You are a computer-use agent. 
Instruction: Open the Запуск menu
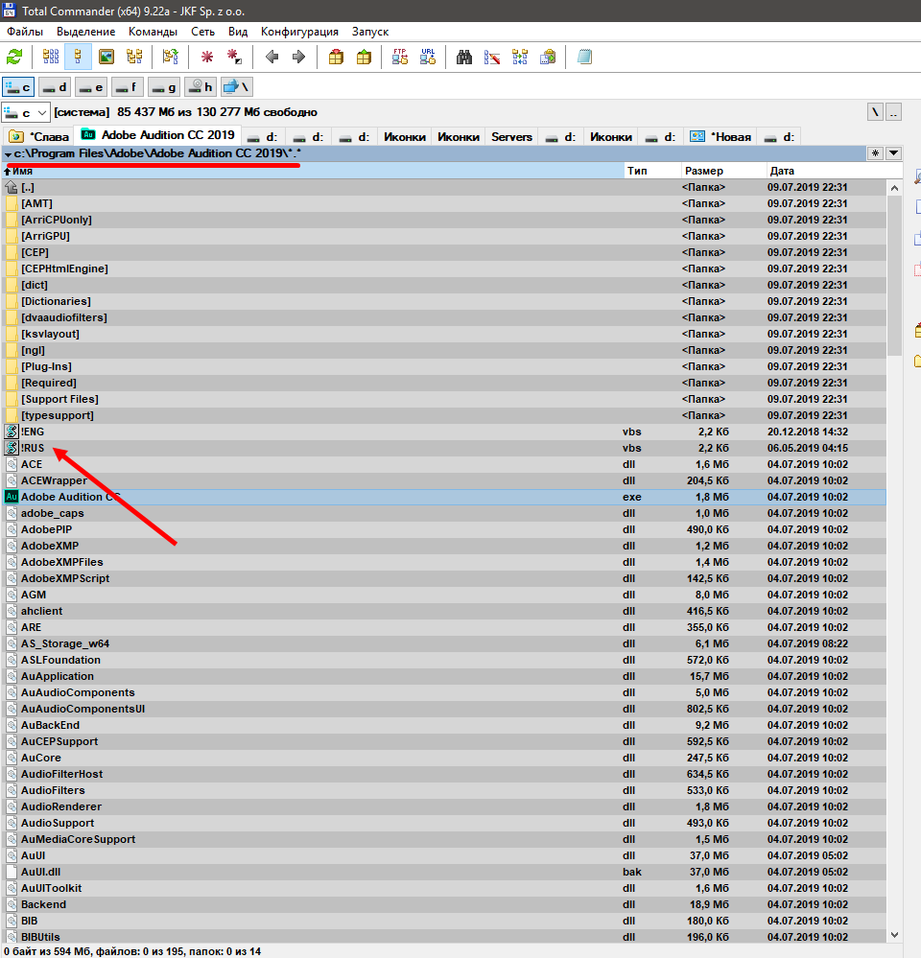pos(370,32)
